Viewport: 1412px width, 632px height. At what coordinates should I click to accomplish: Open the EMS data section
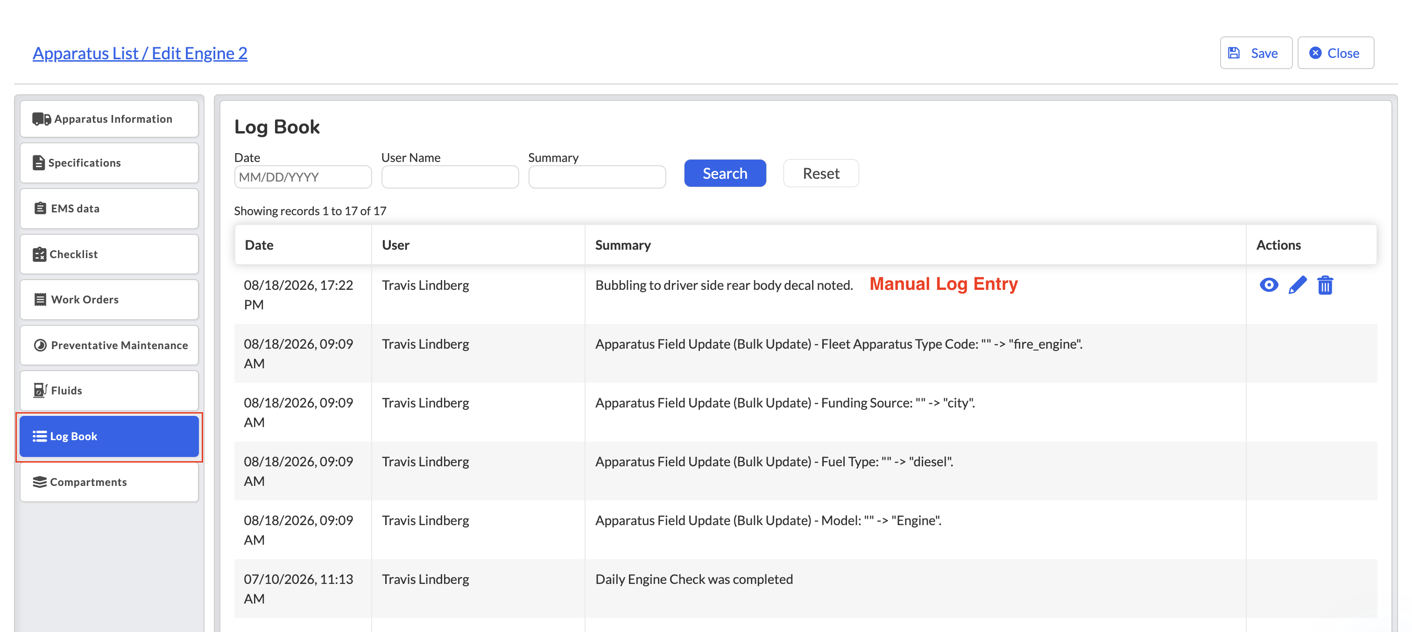coord(109,208)
